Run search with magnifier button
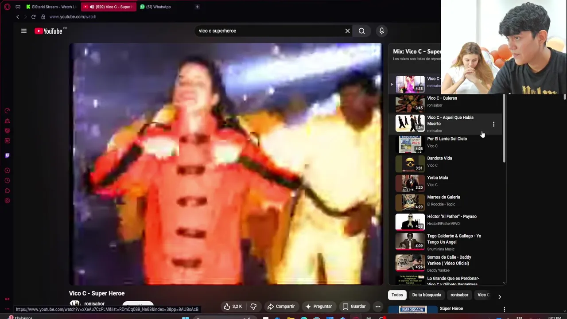This screenshot has height=319, width=567. (362, 31)
